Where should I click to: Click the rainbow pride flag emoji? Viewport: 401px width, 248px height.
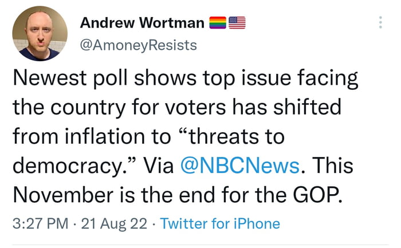coord(218,23)
